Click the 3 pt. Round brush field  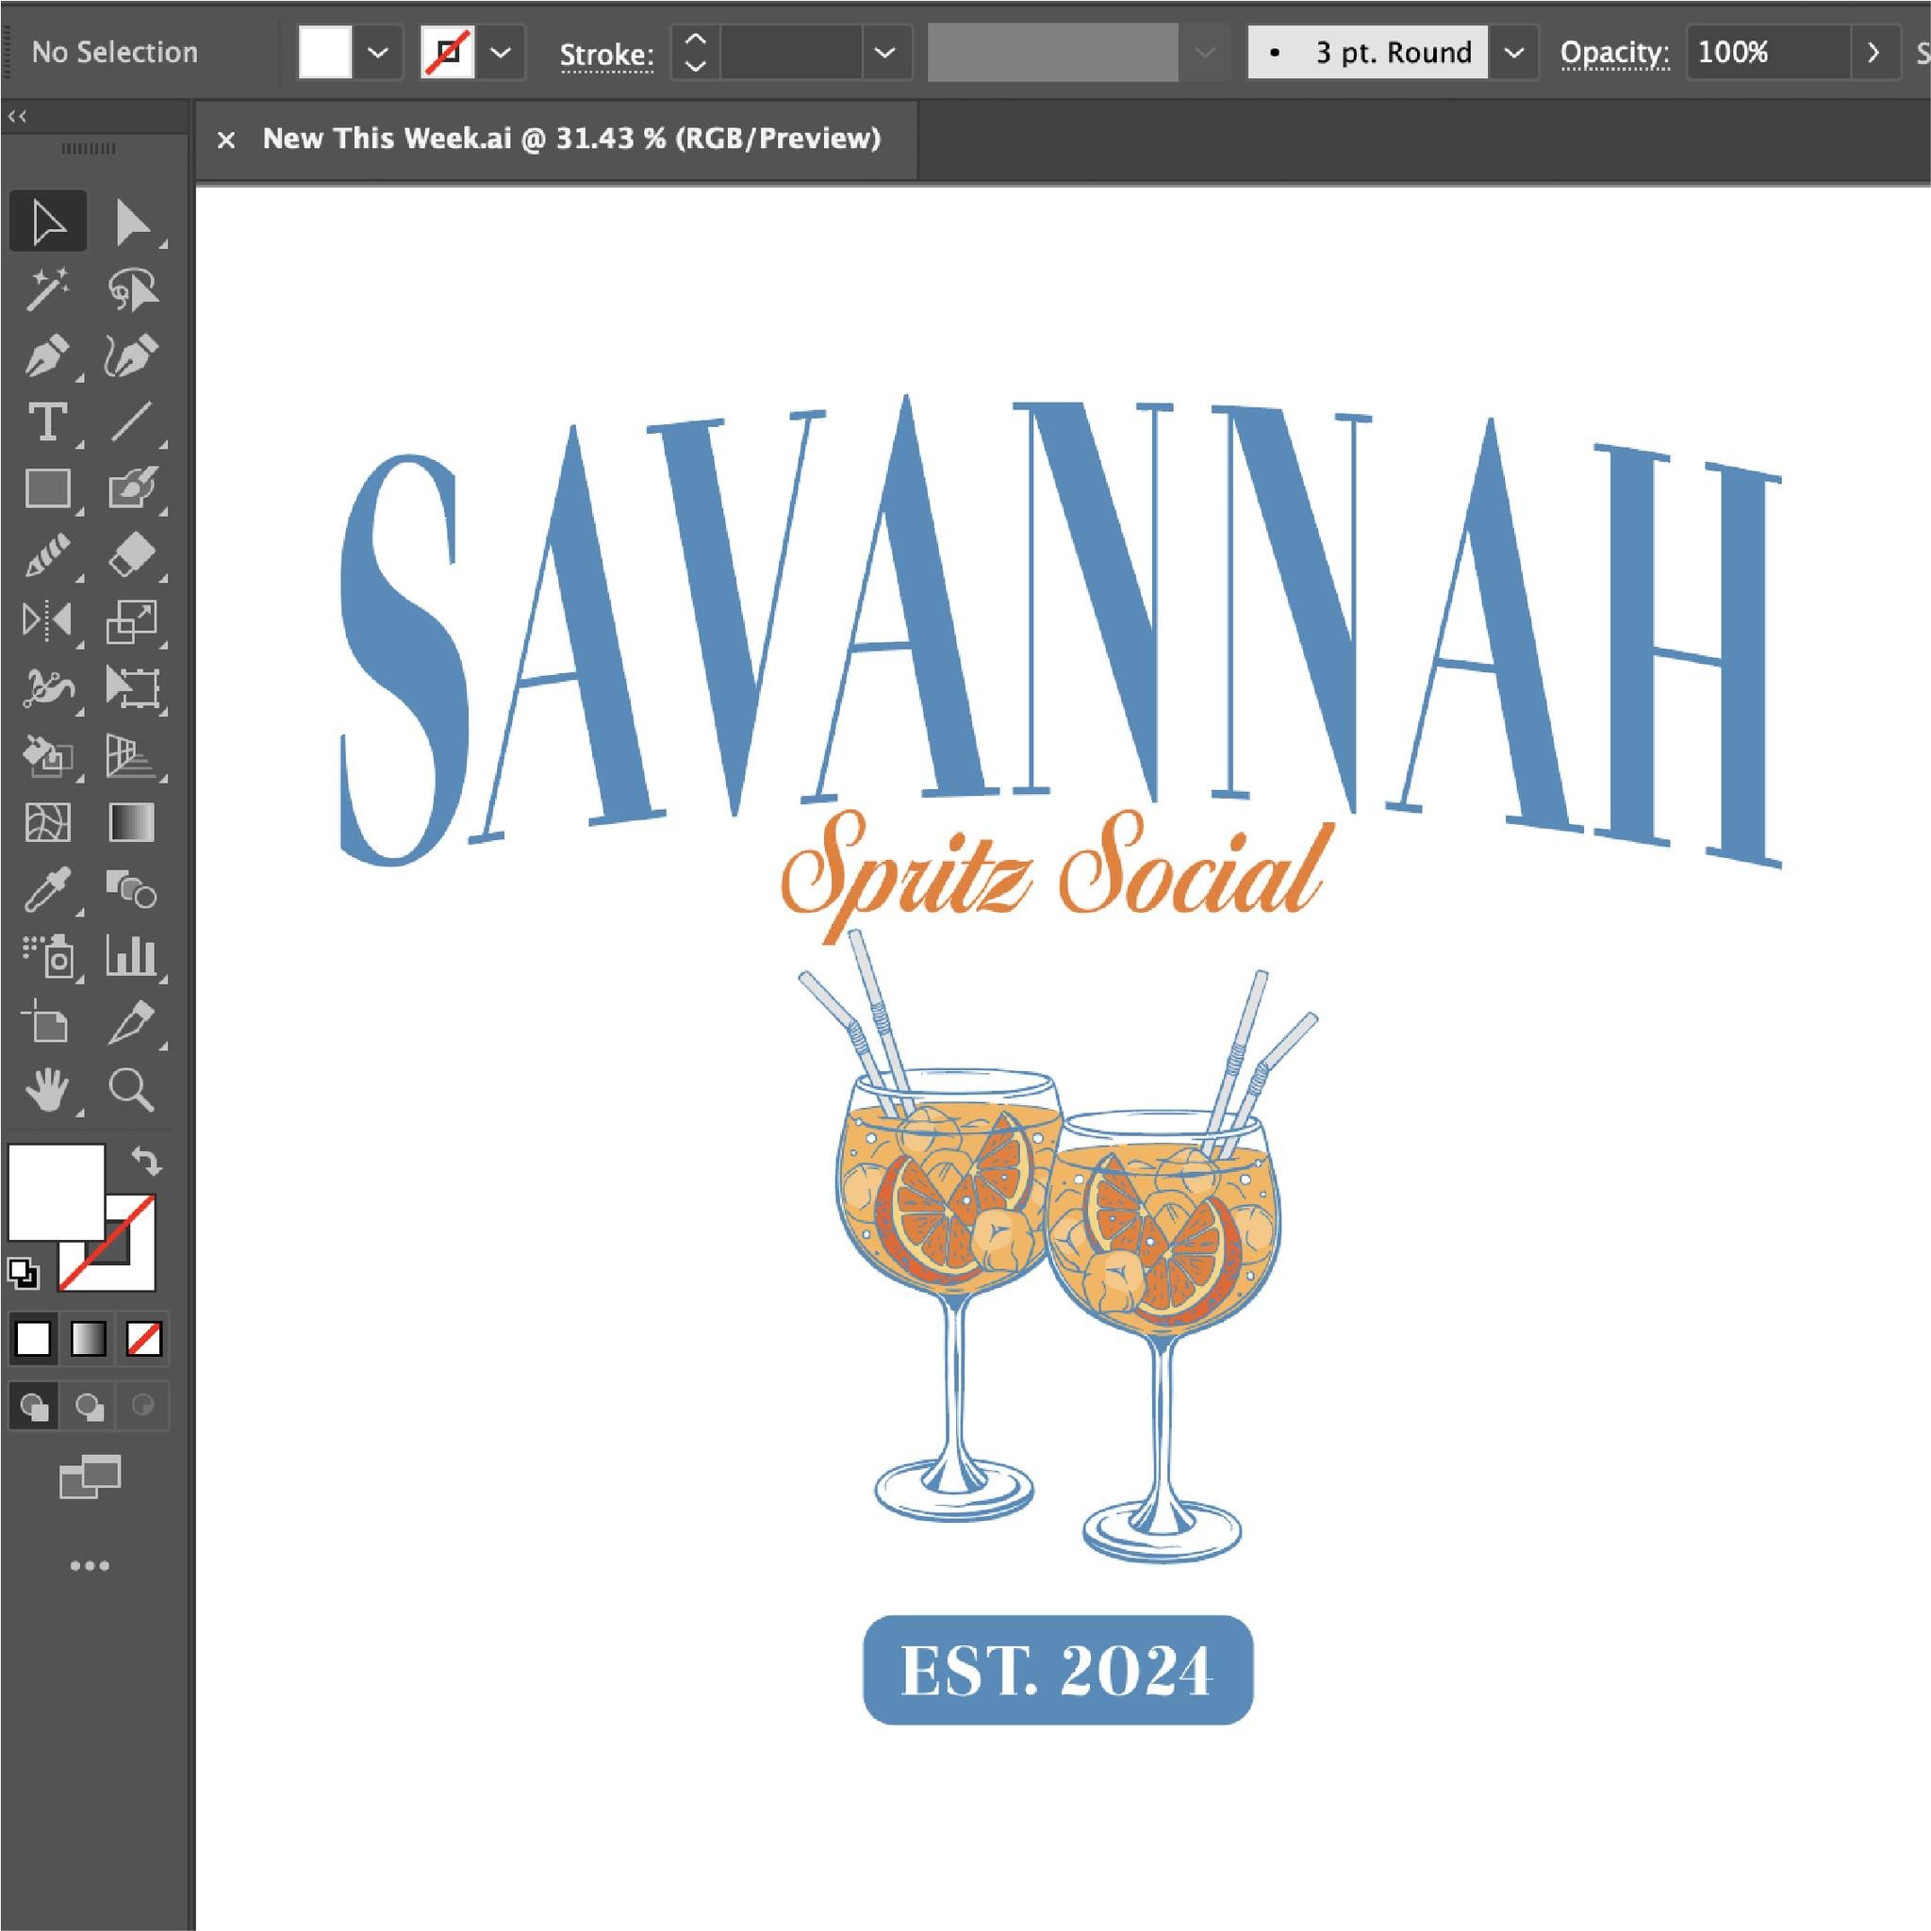[x=1367, y=52]
